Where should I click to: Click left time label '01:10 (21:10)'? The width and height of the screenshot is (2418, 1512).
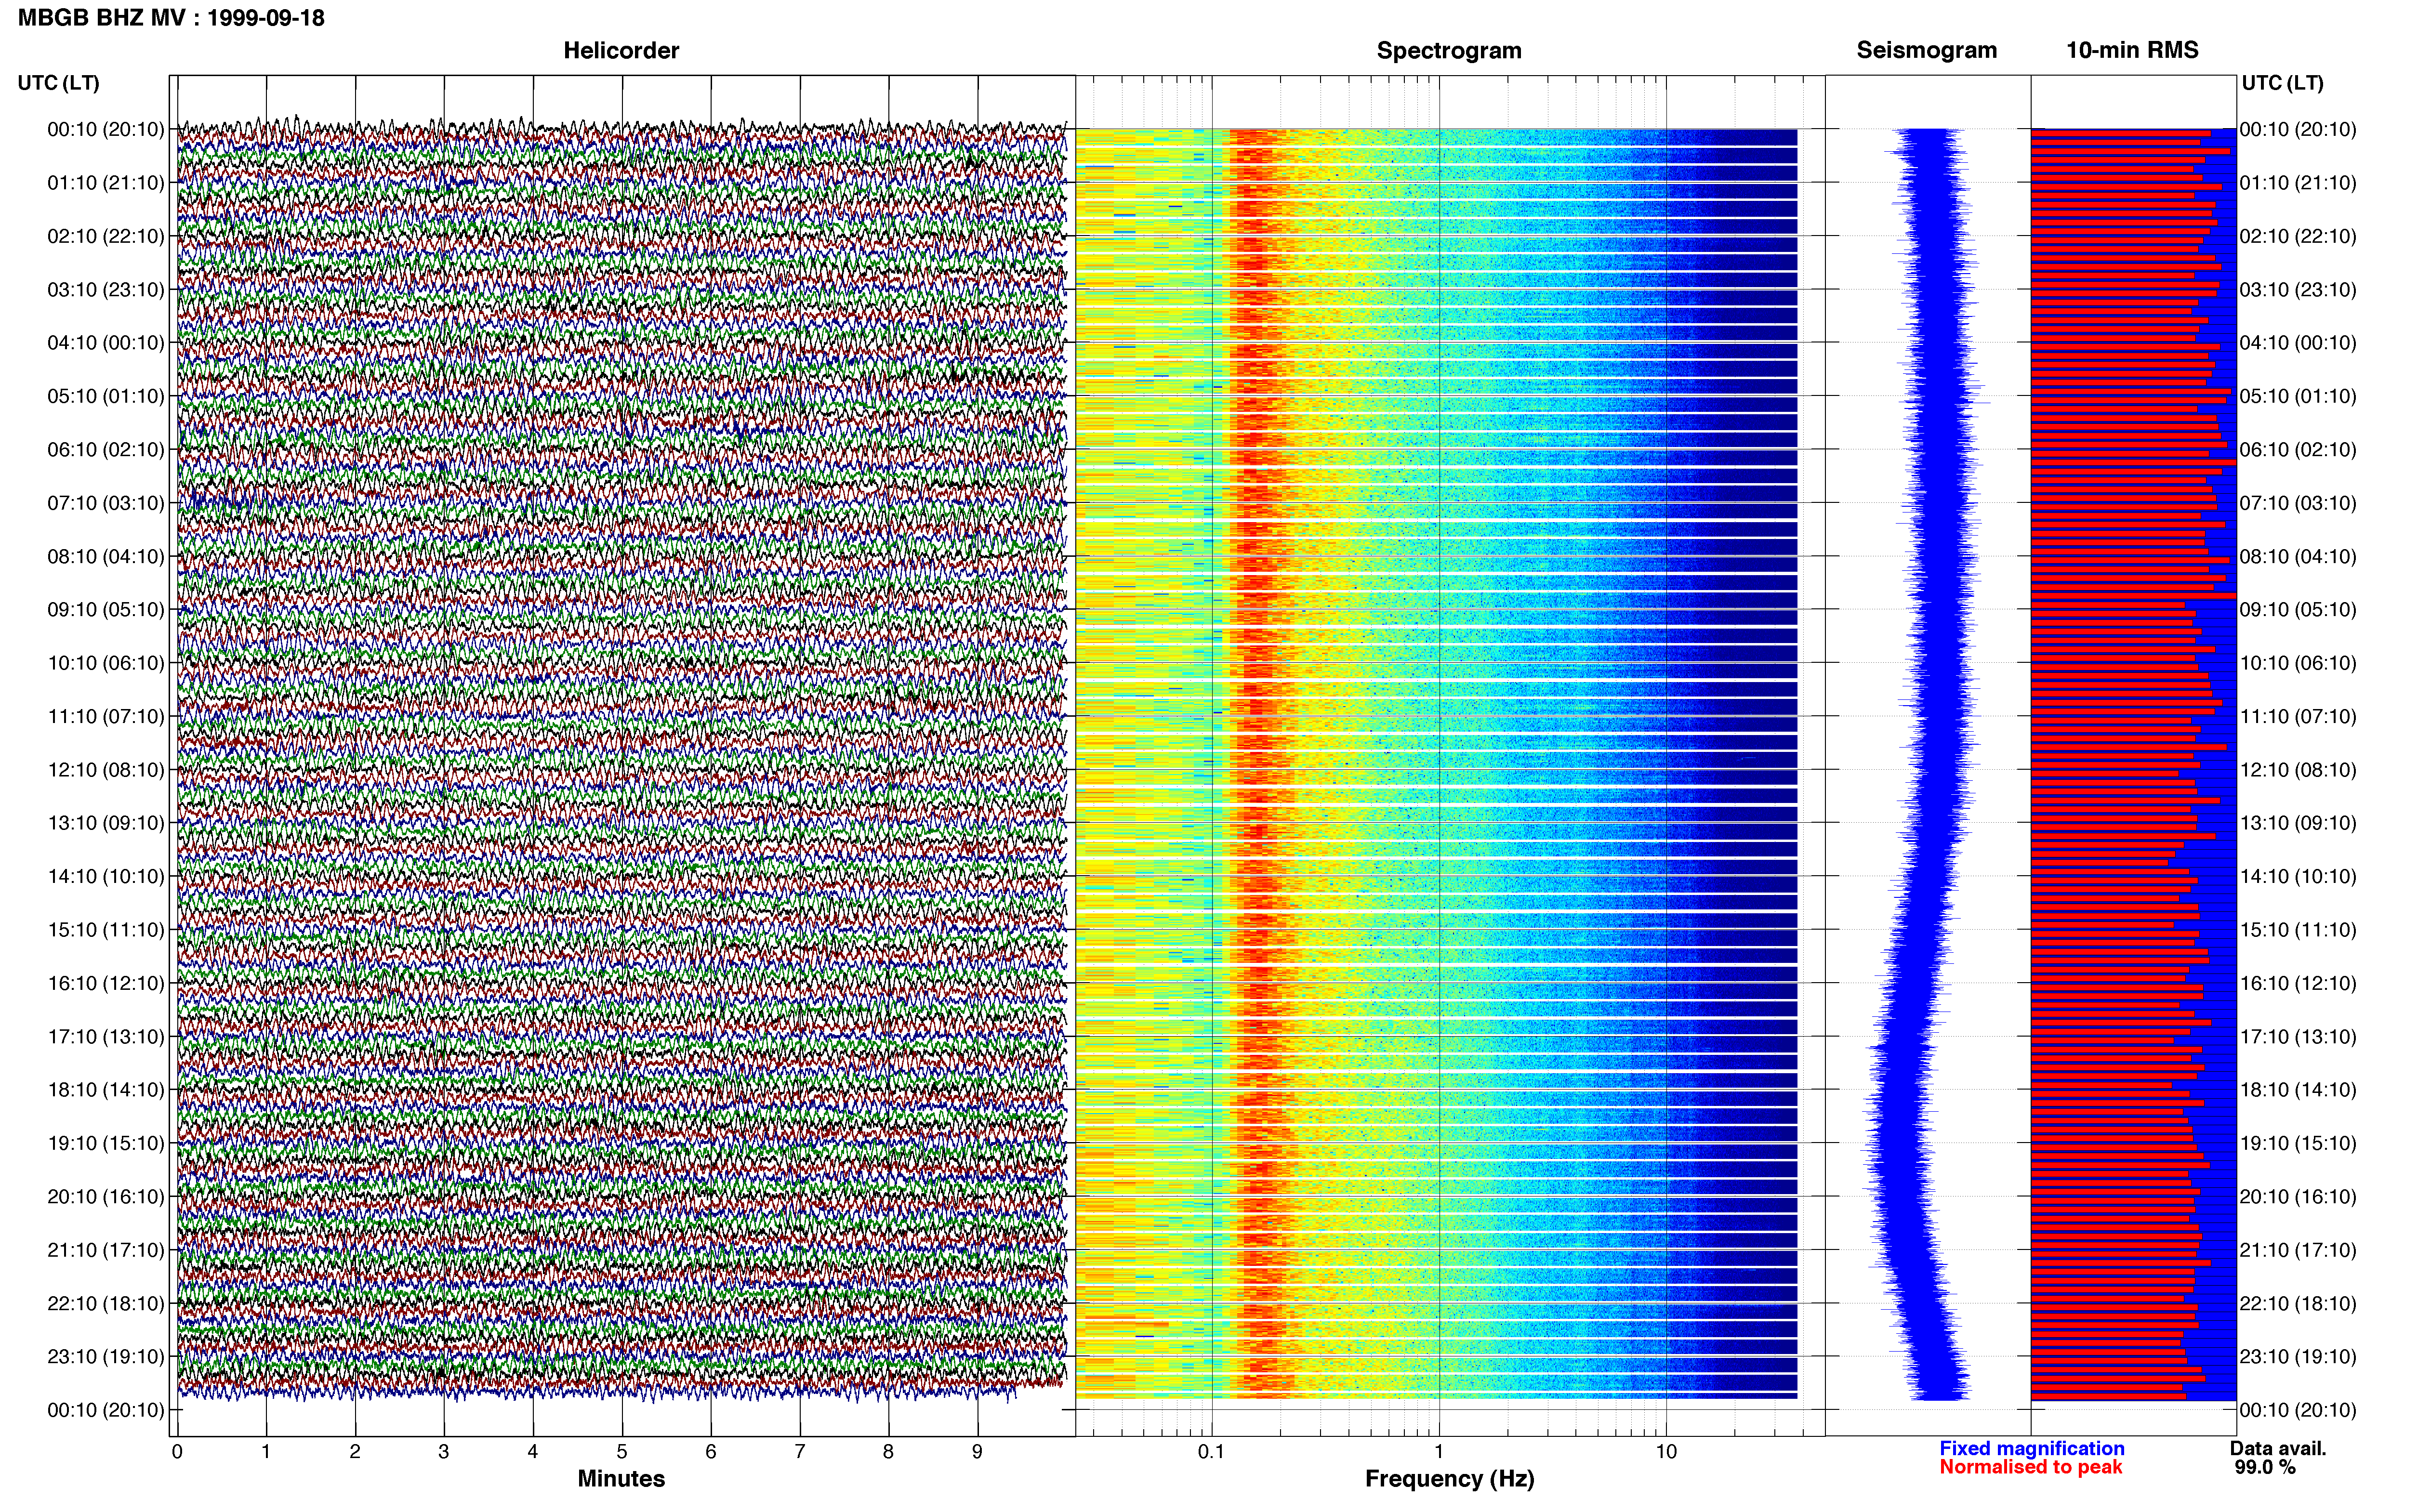click(106, 183)
